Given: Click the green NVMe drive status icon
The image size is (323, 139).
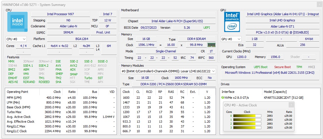Looking at the screenshot, I should point(223,98).
